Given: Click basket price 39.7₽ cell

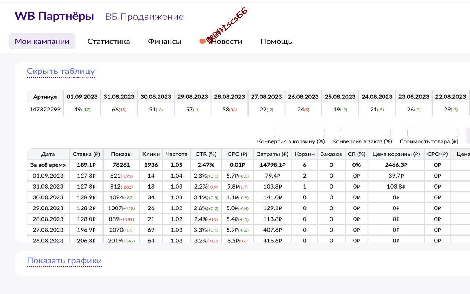Looking at the screenshot, I should pos(396,176).
